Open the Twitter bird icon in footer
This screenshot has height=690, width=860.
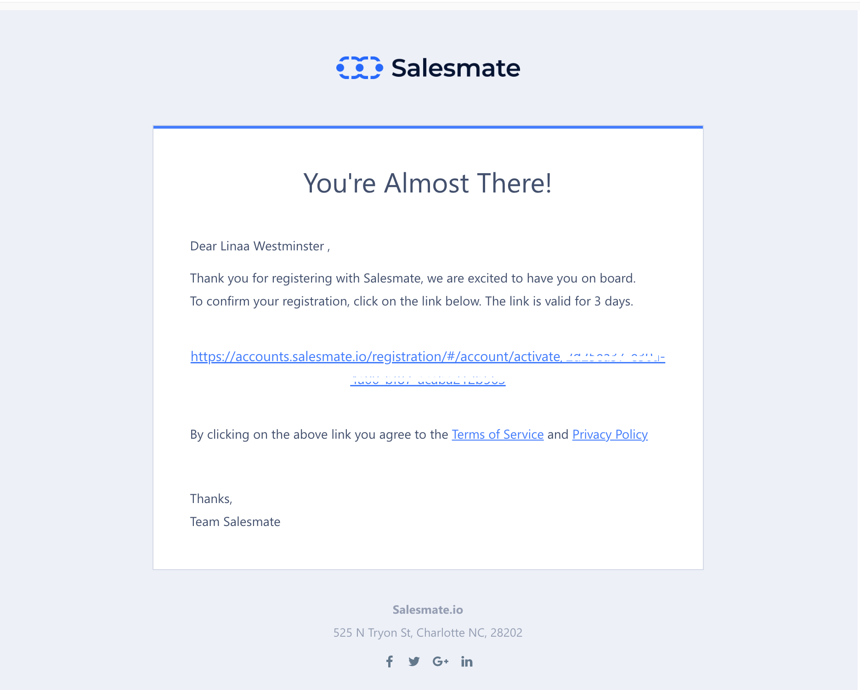pyautogui.click(x=414, y=662)
